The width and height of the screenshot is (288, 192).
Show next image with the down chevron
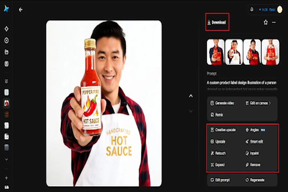[191, 111]
